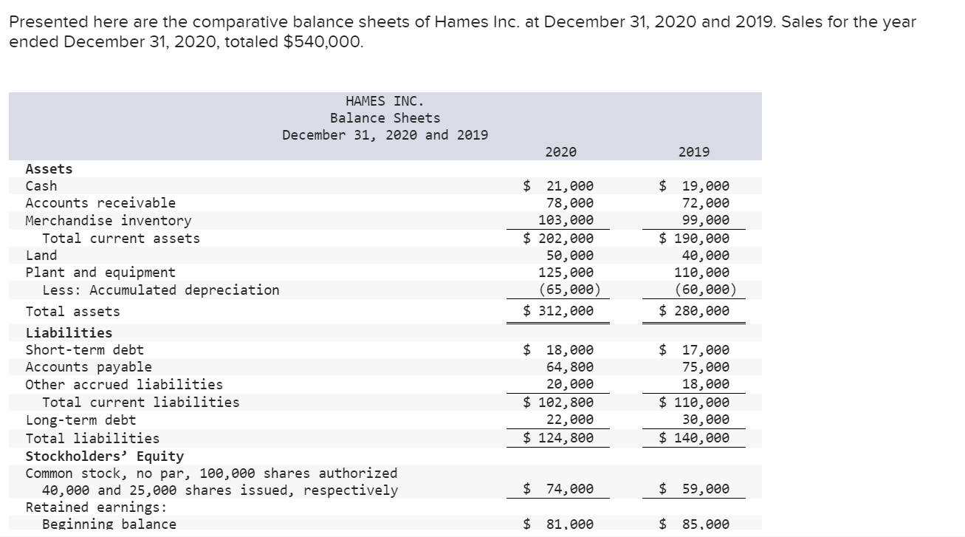Click Other accrued liabilities 2019 value 18,000
The image size is (965, 537).
(705, 385)
